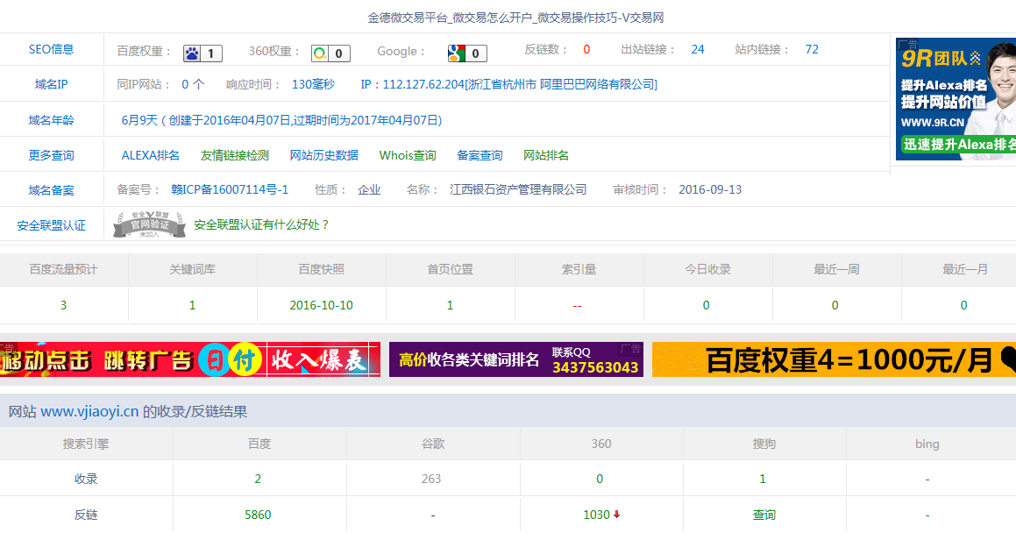Click the 赣ICP备16007114号-1 record number
1016x533 pixels.
(229, 189)
